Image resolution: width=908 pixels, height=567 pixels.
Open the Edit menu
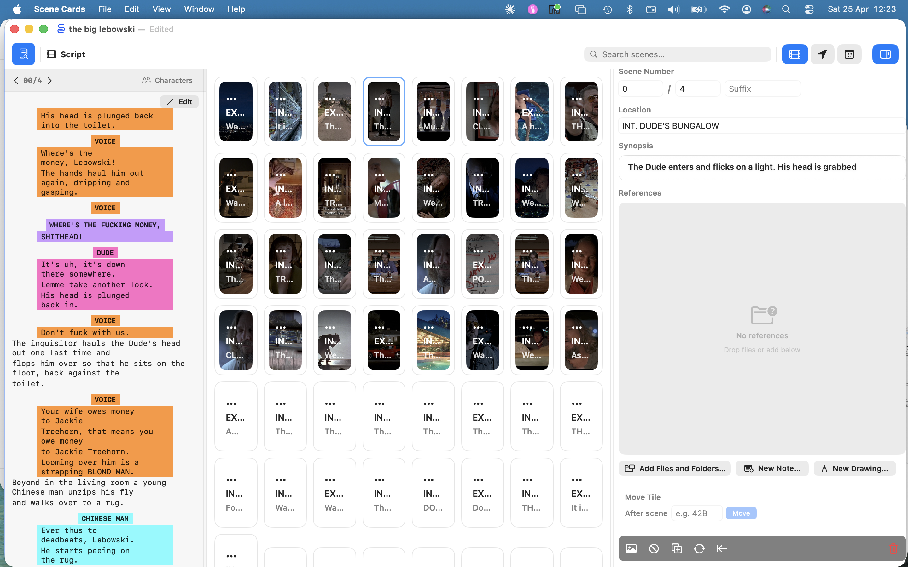pos(132,9)
